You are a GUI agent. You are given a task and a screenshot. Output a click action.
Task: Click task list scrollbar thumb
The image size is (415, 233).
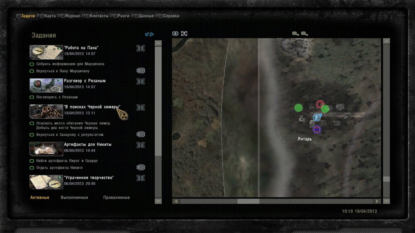pyautogui.click(x=158, y=101)
